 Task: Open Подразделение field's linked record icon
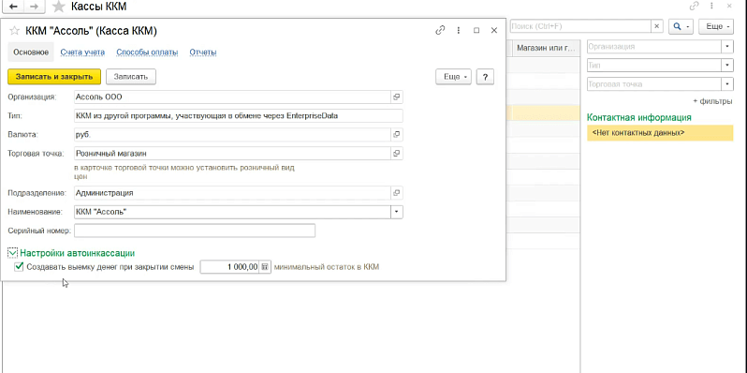[x=396, y=193]
